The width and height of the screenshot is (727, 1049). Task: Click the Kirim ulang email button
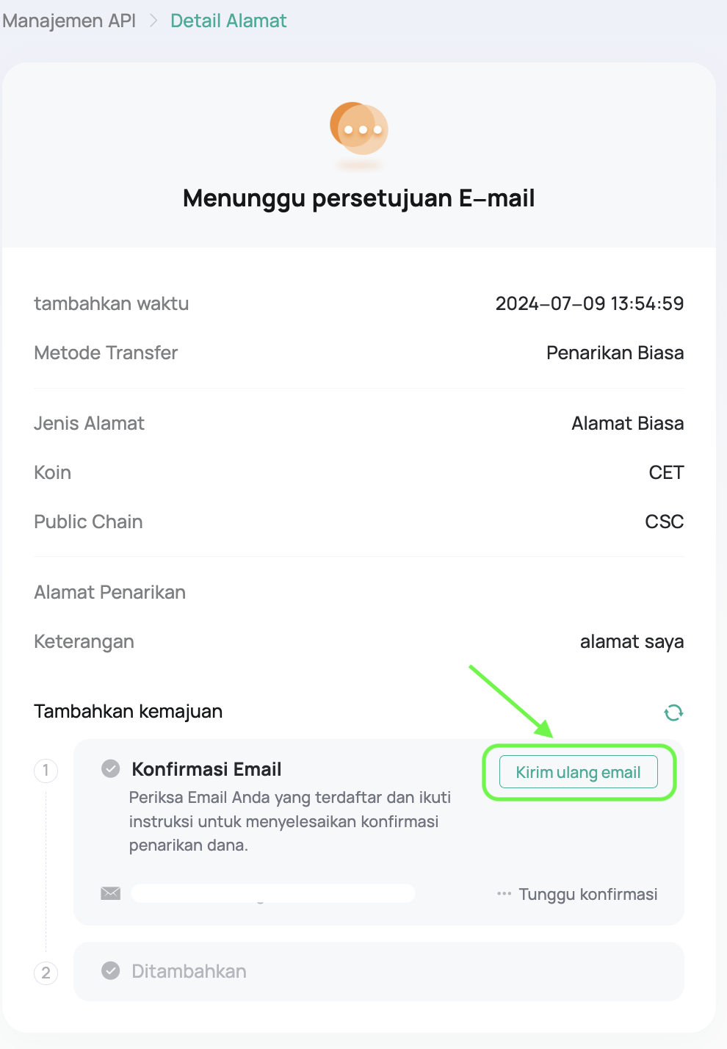point(578,772)
